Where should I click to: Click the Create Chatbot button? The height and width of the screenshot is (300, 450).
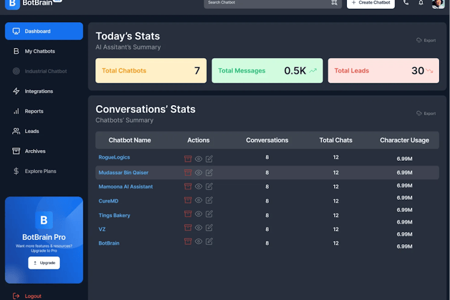tap(371, 3)
